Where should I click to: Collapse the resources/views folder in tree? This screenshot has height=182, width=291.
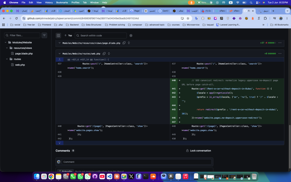(7, 48)
